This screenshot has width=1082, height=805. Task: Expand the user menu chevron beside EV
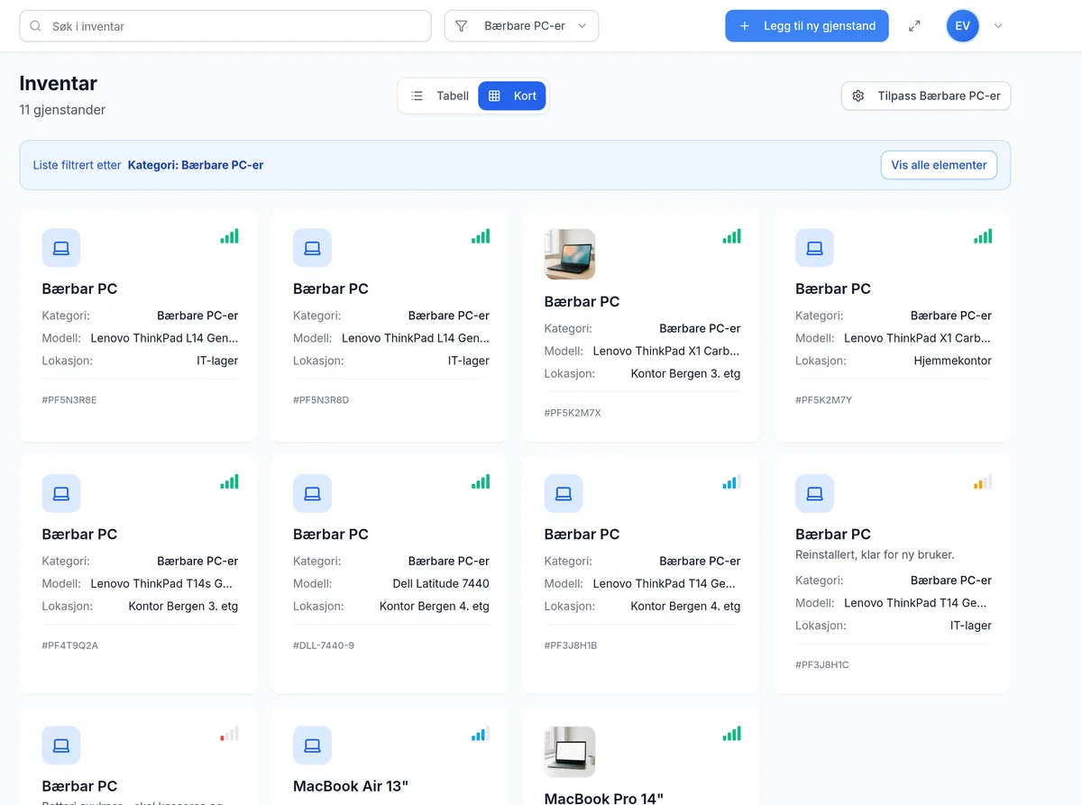[x=998, y=26]
